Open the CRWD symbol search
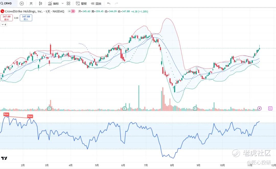 6,3
